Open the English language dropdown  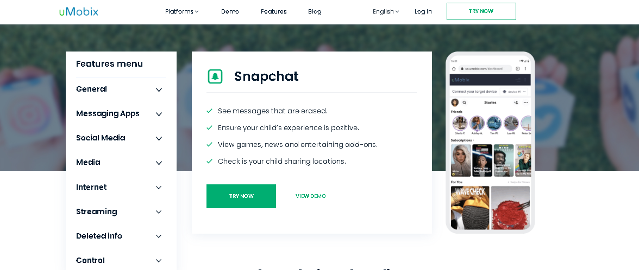click(386, 11)
